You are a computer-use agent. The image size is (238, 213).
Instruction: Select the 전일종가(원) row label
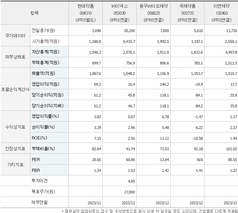pyautogui.click(x=43, y=30)
